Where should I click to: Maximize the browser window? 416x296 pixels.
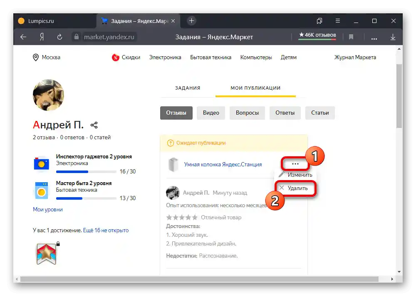374,21
